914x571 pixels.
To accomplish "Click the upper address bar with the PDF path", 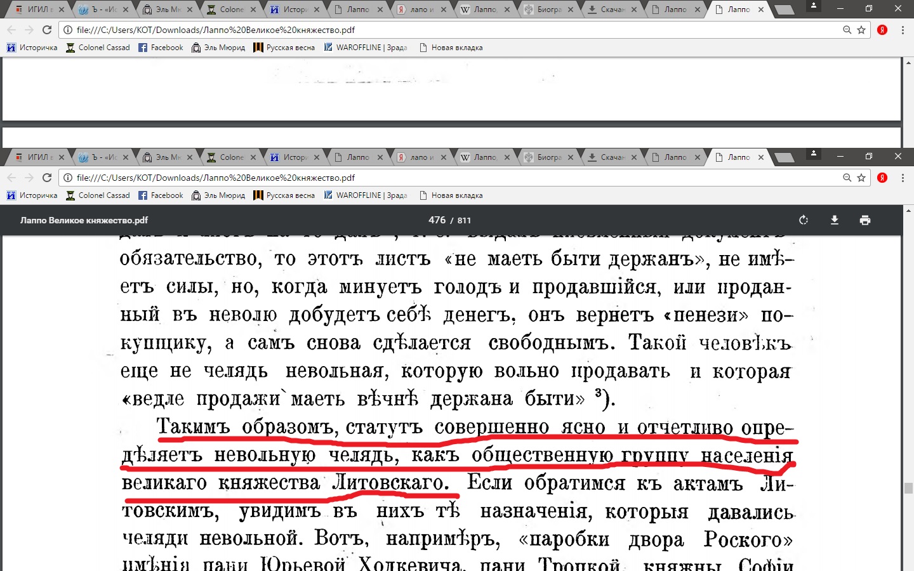I will coord(444,30).
